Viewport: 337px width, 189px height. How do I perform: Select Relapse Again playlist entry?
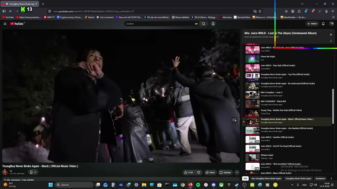(x=287, y=157)
